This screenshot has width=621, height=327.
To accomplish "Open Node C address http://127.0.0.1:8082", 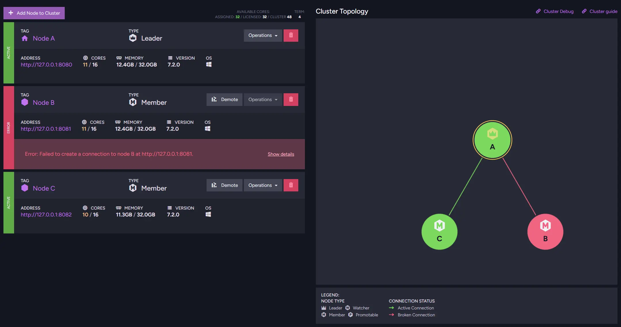I will click(46, 215).
